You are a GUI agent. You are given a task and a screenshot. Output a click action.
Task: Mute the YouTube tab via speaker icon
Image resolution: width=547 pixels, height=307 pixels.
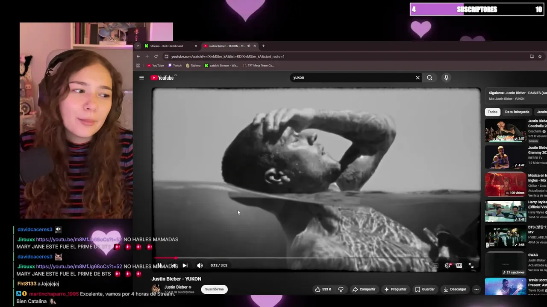(248, 46)
